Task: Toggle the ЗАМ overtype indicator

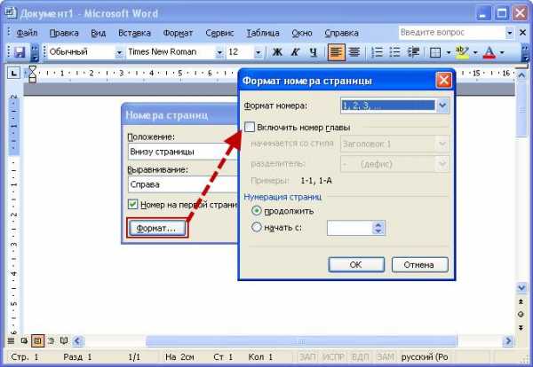Action: click(386, 357)
